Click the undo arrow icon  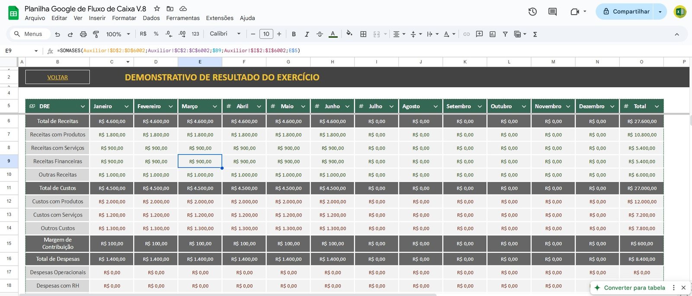(58, 34)
